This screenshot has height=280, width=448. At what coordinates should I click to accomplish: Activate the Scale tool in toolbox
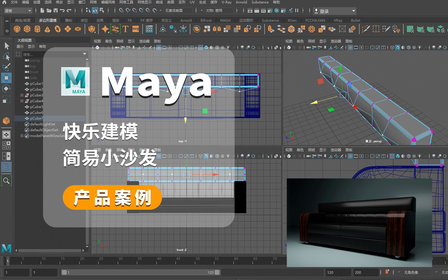pyautogui.click(x=6, y=100)
